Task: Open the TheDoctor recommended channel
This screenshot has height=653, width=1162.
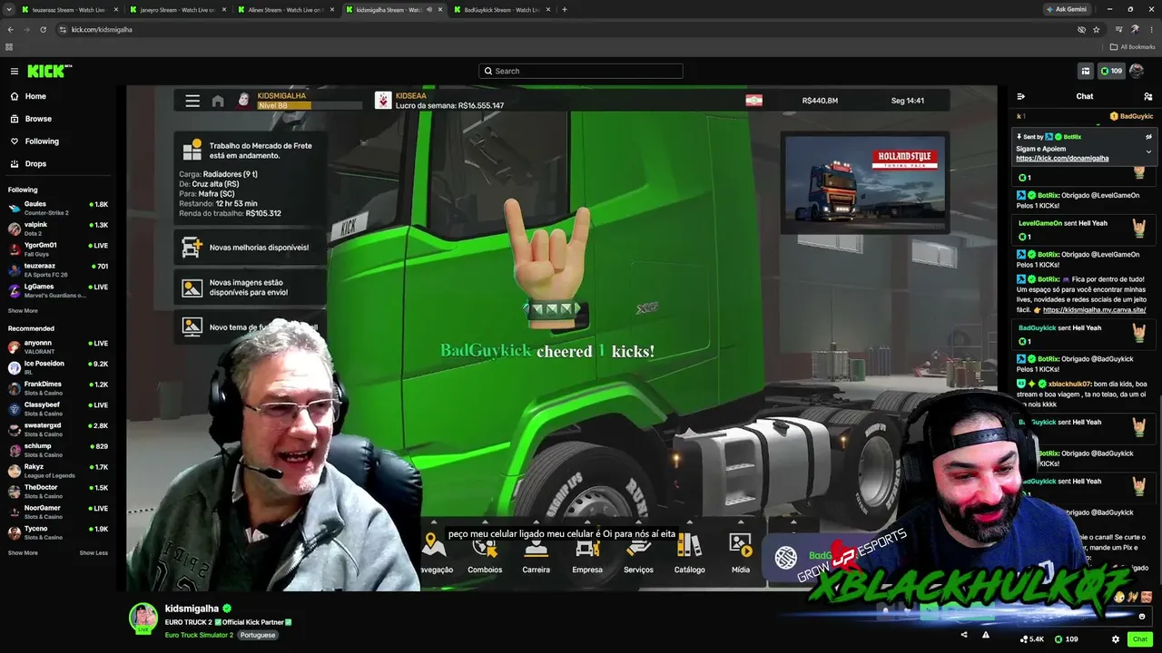Action: 58,492
